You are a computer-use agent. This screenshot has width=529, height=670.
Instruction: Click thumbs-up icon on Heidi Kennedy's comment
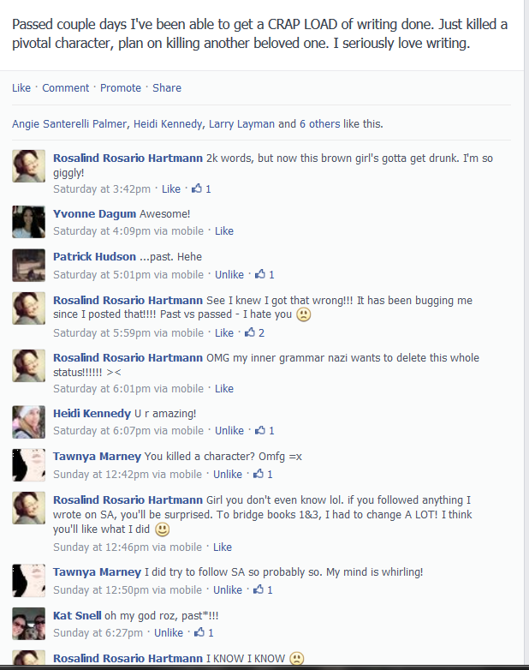click(260, 430)
